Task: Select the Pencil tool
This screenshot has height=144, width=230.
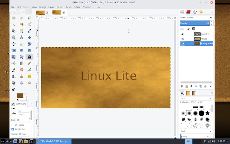Action: tap(29, 63)
